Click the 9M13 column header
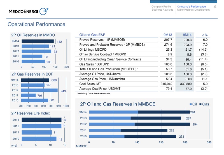The height and width of the screenshot is (155, 224). (x=168, y=35)
